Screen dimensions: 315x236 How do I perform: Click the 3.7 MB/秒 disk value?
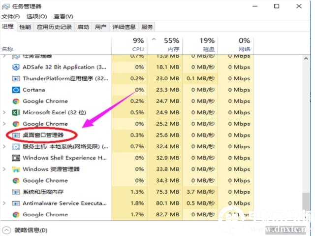200,192
